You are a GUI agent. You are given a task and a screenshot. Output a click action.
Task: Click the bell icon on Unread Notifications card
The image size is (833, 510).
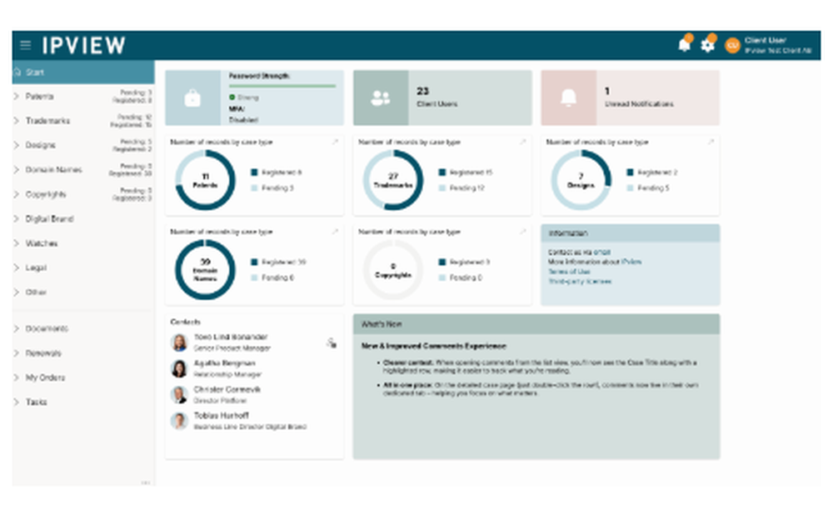click(x=570, y=97)
